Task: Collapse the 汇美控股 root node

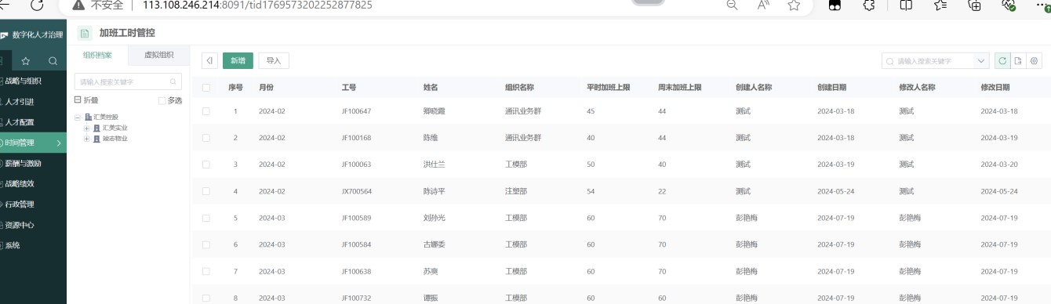Action: (x=78, y=117)
